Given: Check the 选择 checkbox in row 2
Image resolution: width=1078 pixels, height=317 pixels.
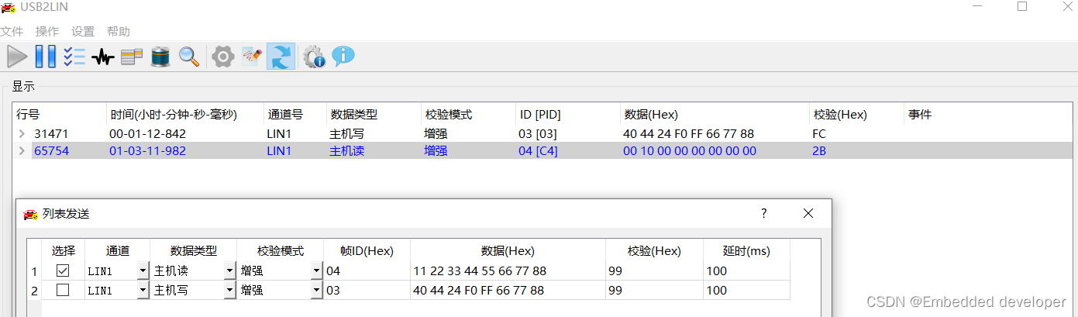Looking at the screenshot, I should point(64,290).
